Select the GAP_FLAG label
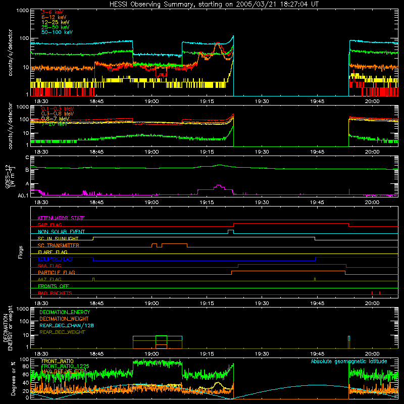 pos(49,225)
